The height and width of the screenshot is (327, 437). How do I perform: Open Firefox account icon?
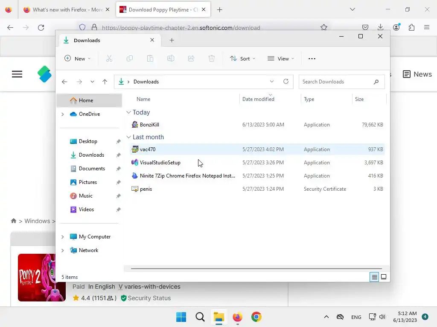(396, 27)
